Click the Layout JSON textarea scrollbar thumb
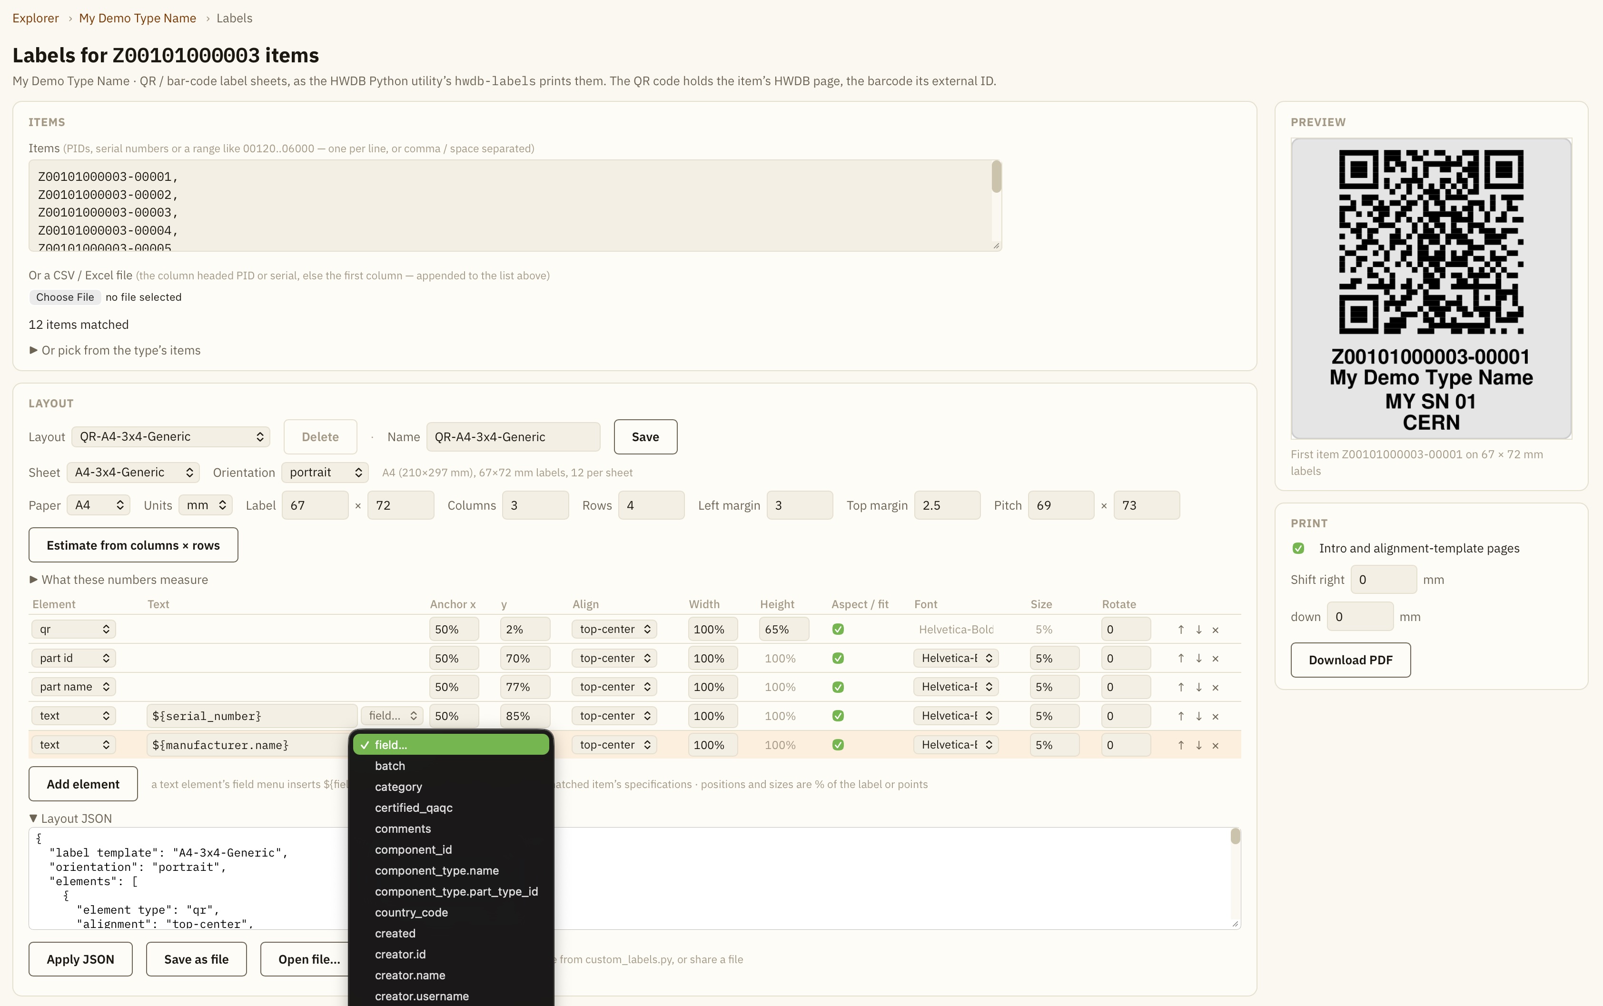 [1235, 836]
